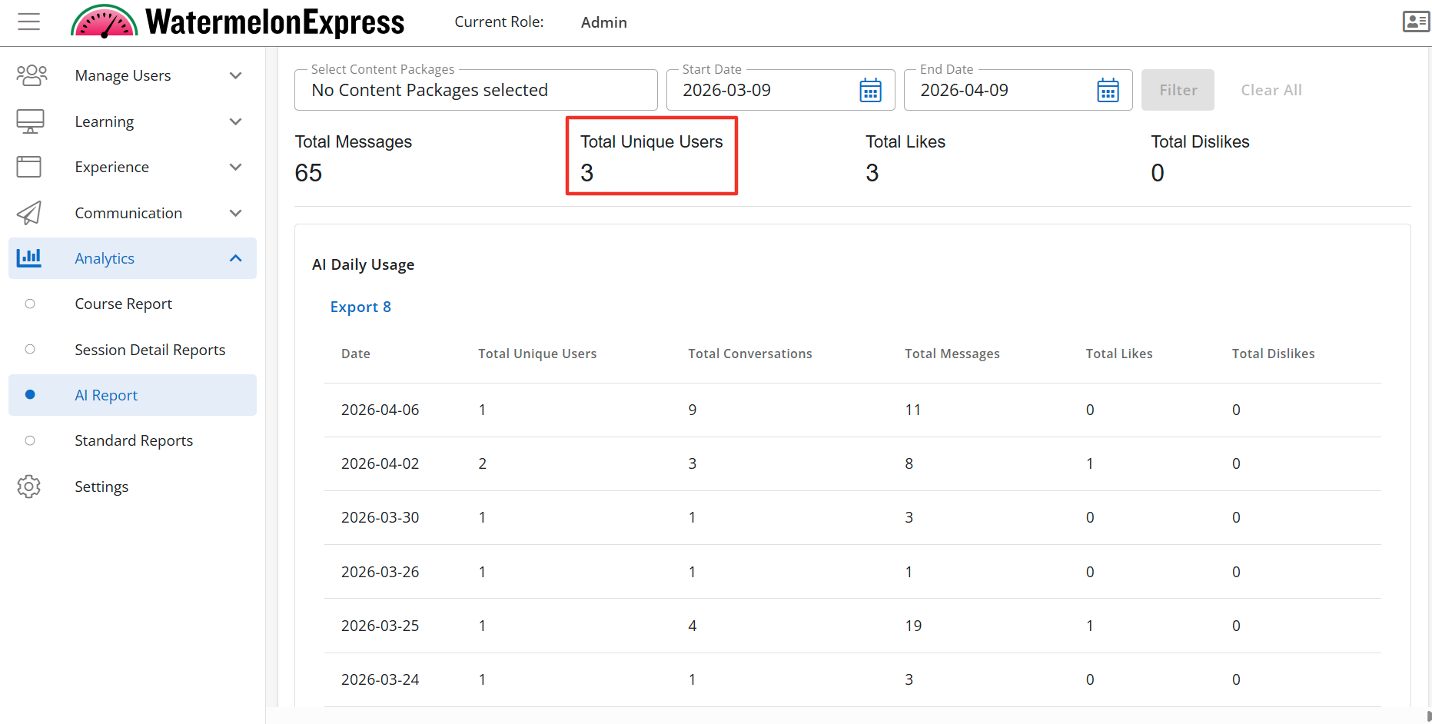Click the Communication paper plane icon

29,213
